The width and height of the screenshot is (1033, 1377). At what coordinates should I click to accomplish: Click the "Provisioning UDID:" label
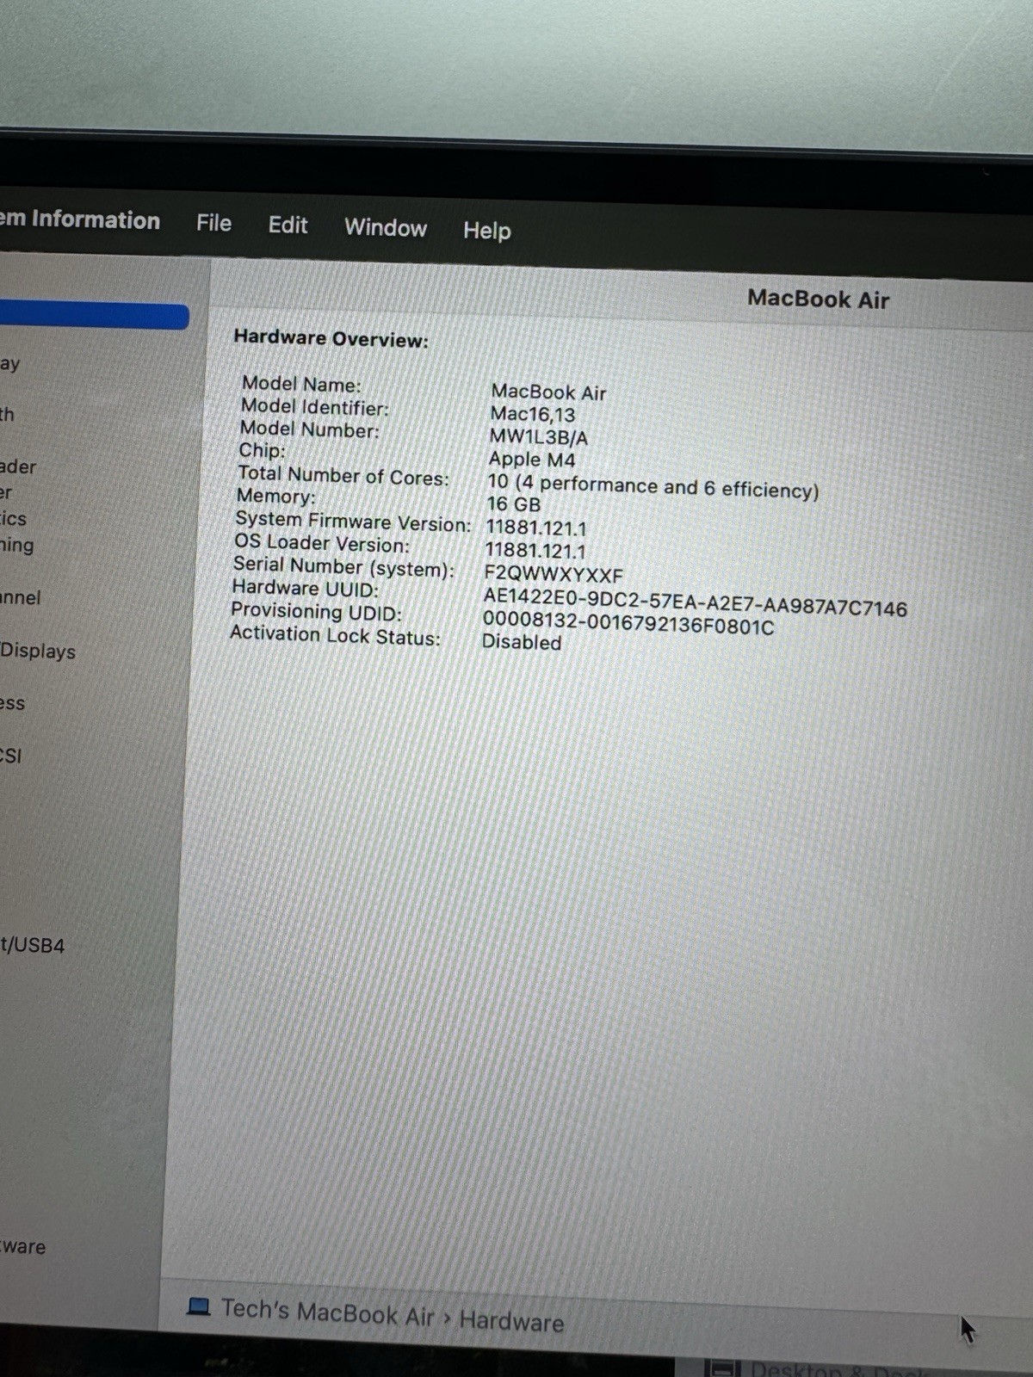click(x=316, y=612)
